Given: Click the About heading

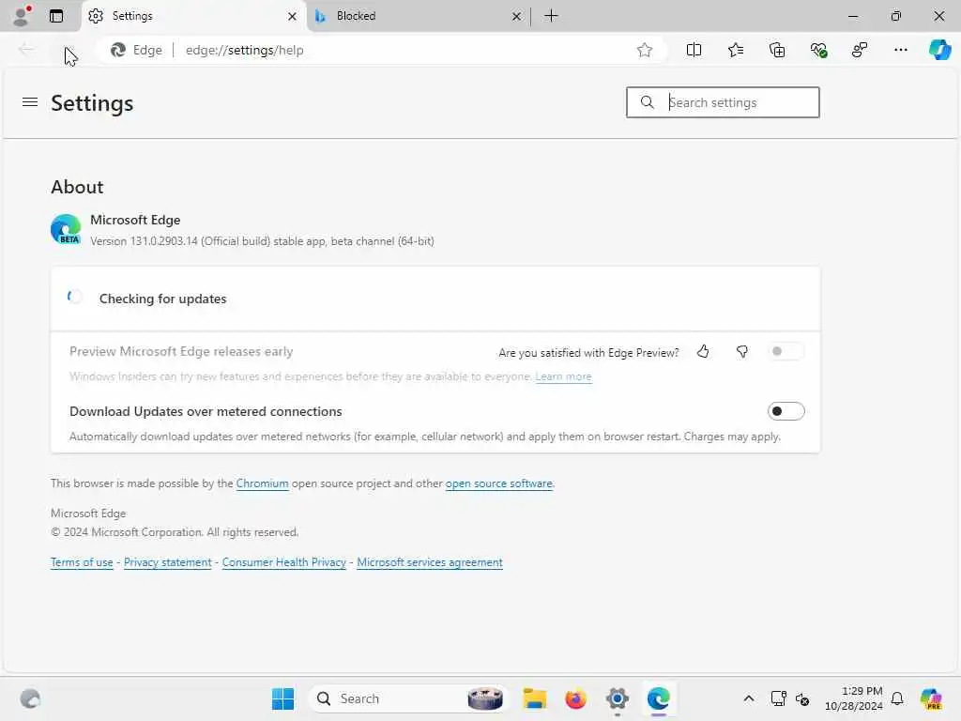Looking at the screenshot, I should [77, 187].
